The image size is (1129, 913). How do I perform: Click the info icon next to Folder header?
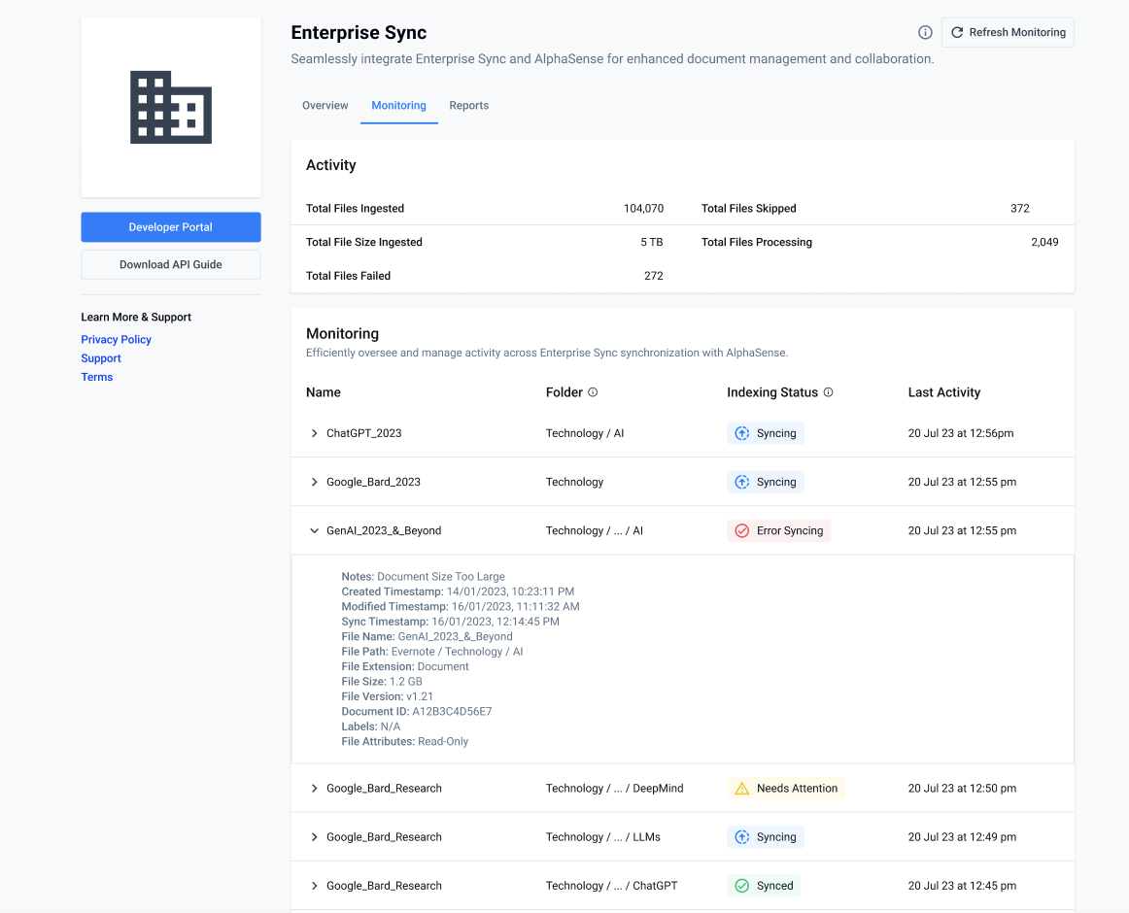pyautogui.click(x=593, y=392)
